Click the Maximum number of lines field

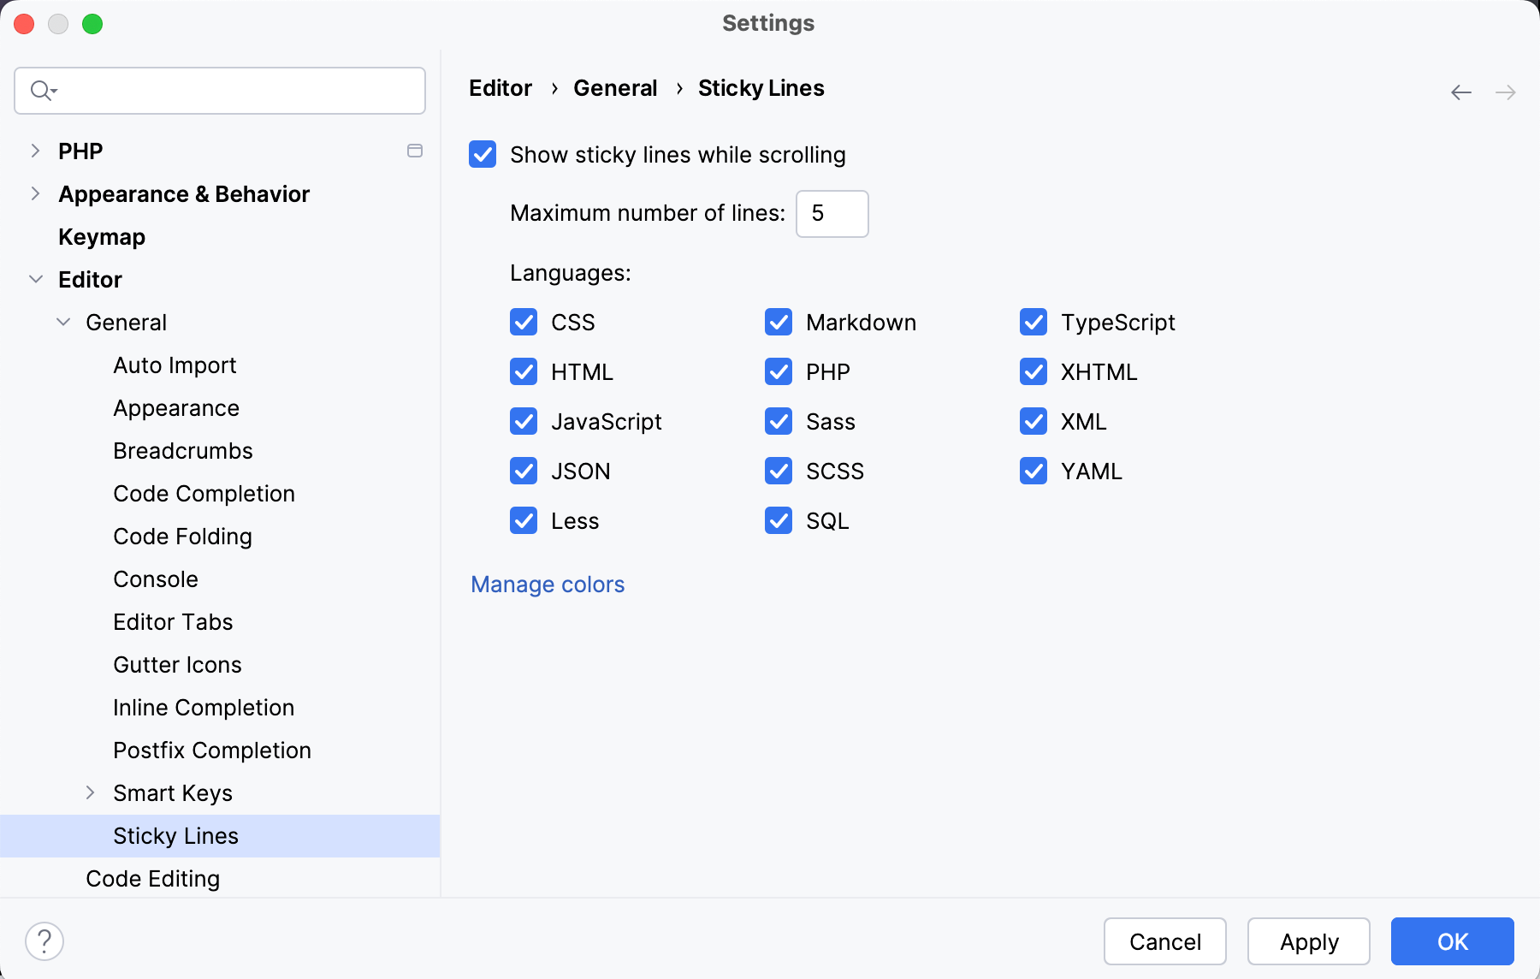point(831,214)
